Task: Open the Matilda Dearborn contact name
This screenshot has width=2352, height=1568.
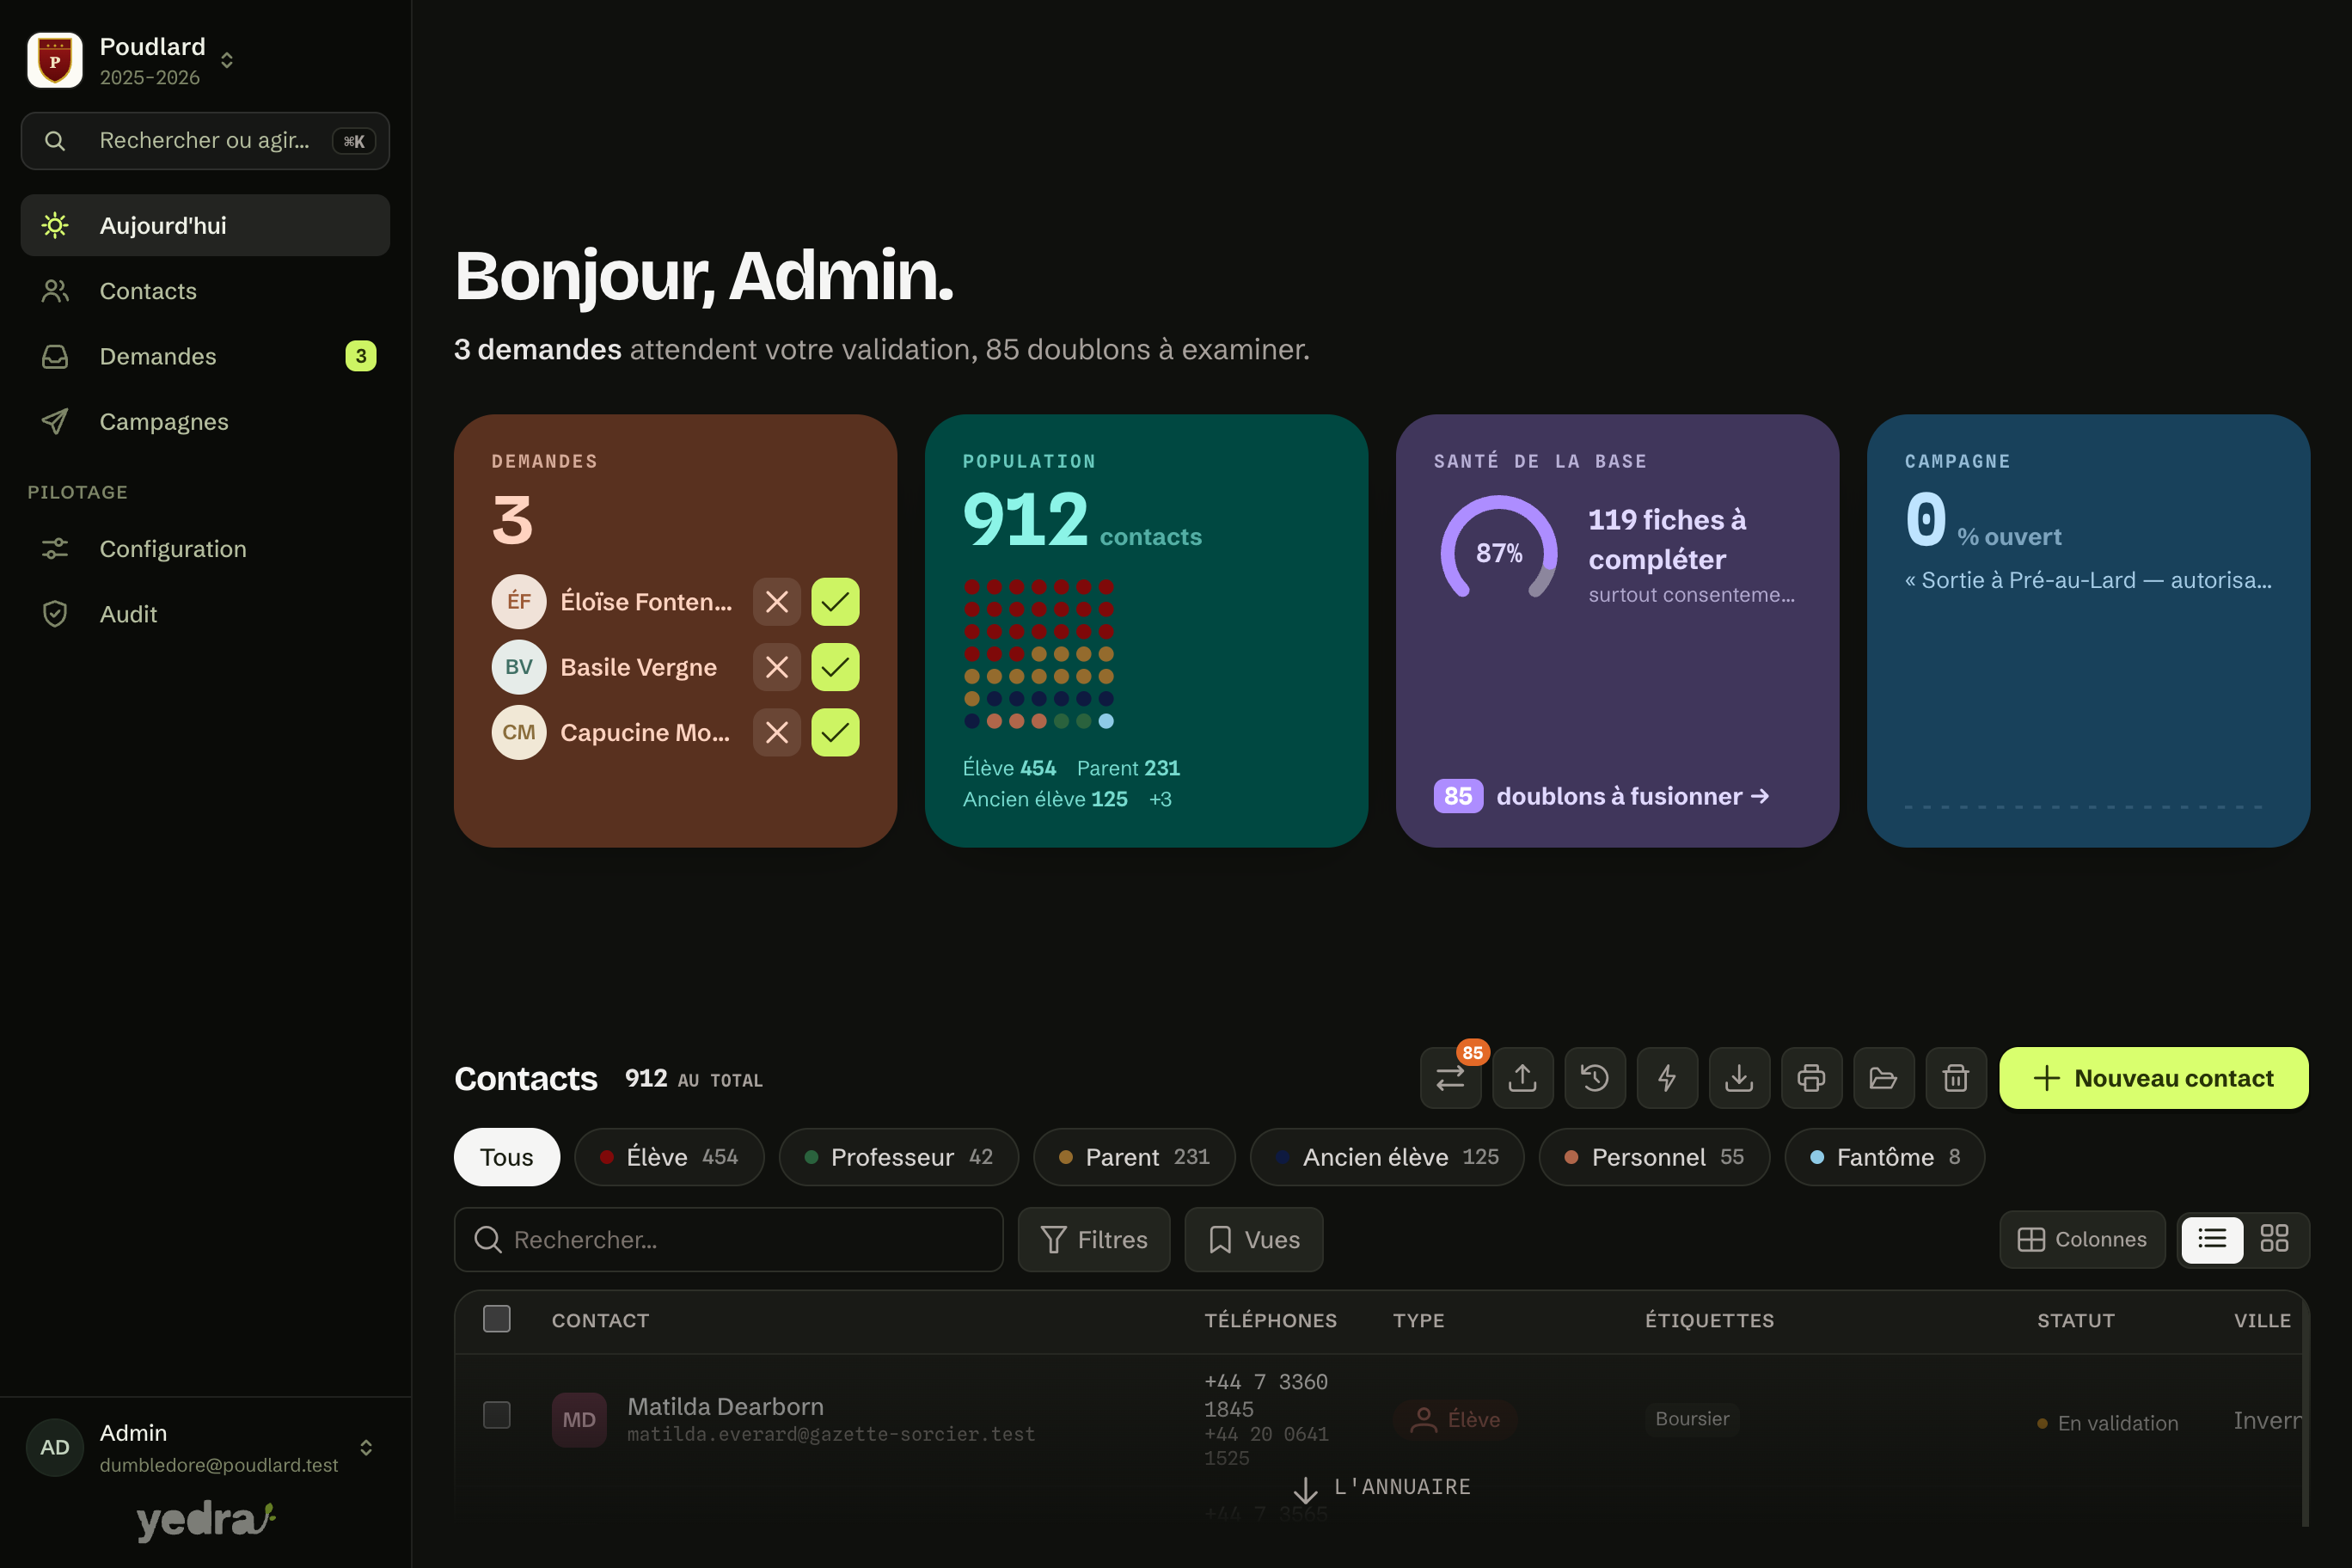Action: tap(726, 1406)
